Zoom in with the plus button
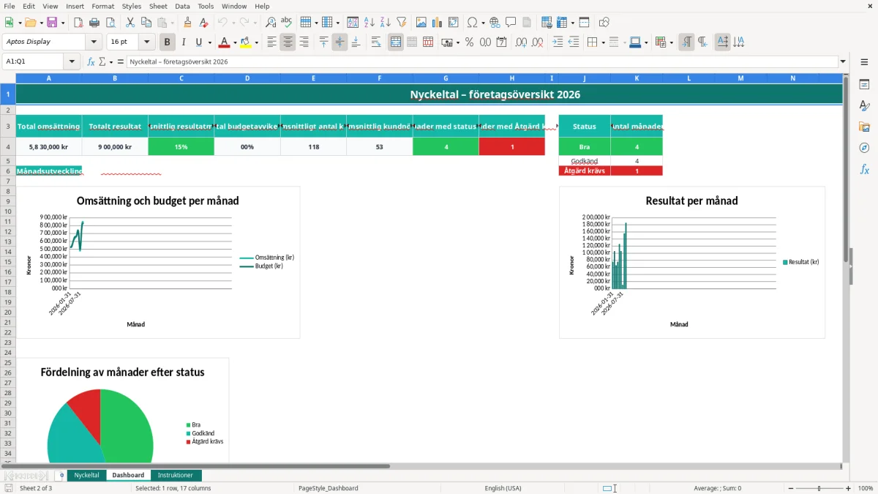 click(849, 488)
